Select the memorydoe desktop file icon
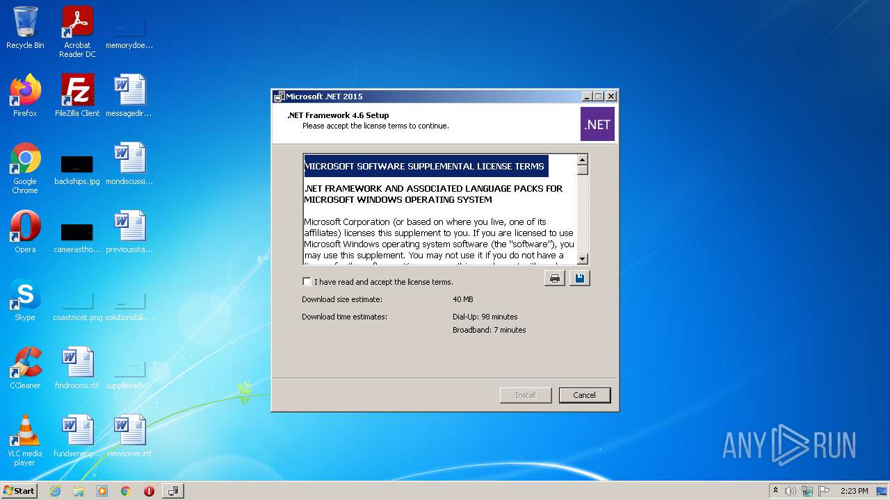Viewport: 890px width, 500px height. (x=129, y=33)
